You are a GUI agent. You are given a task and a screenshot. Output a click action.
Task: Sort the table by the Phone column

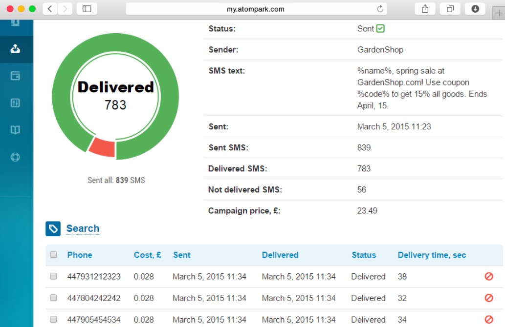(79, 255)
